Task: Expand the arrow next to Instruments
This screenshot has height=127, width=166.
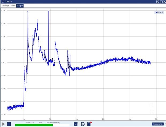Action: coord(165,124)
